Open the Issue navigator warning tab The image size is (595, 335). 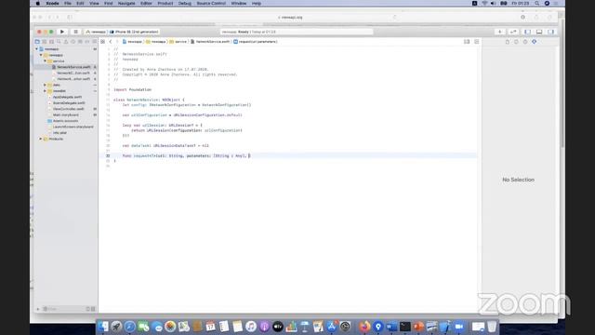(66, 41)
